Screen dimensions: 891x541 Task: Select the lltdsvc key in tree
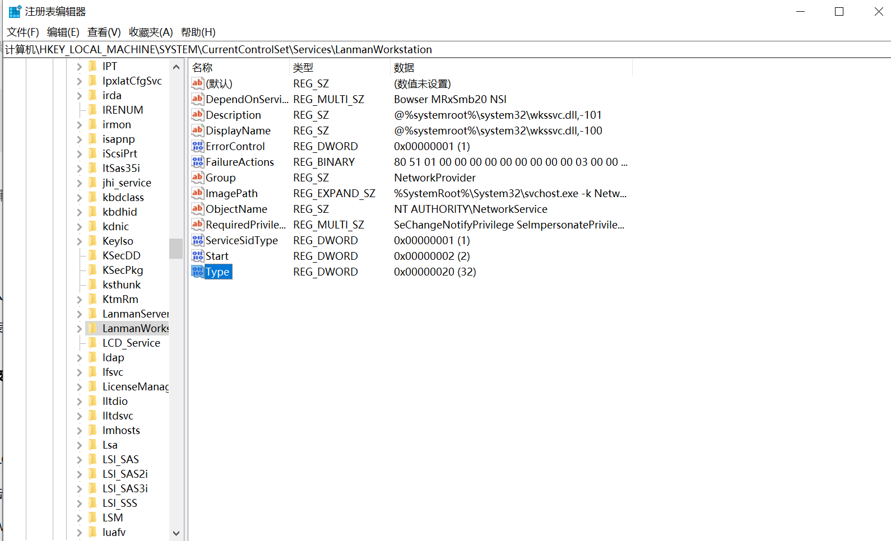coord(118,416)
